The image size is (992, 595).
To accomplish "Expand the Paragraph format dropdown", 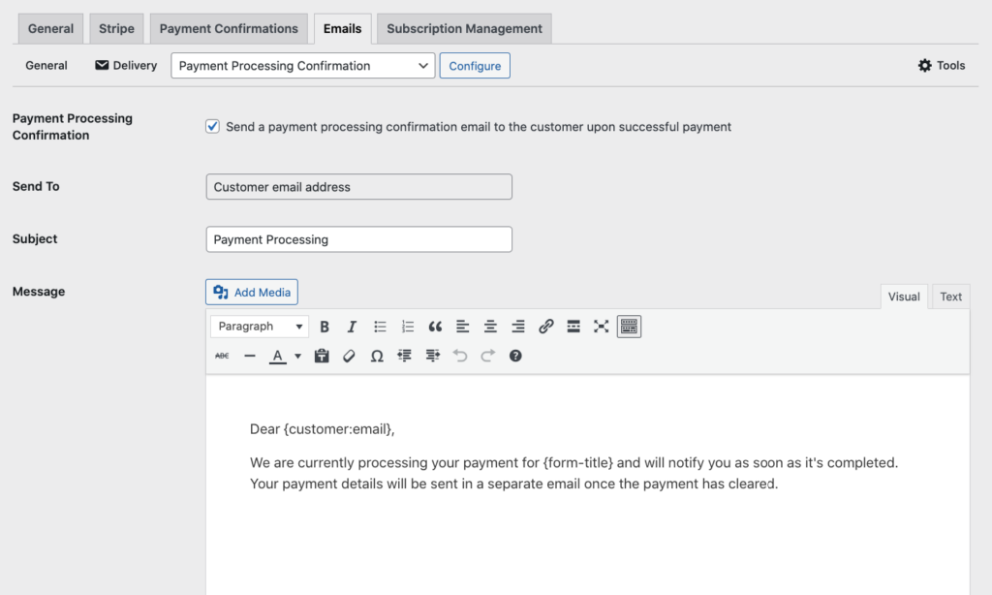I will coord(259,327).
